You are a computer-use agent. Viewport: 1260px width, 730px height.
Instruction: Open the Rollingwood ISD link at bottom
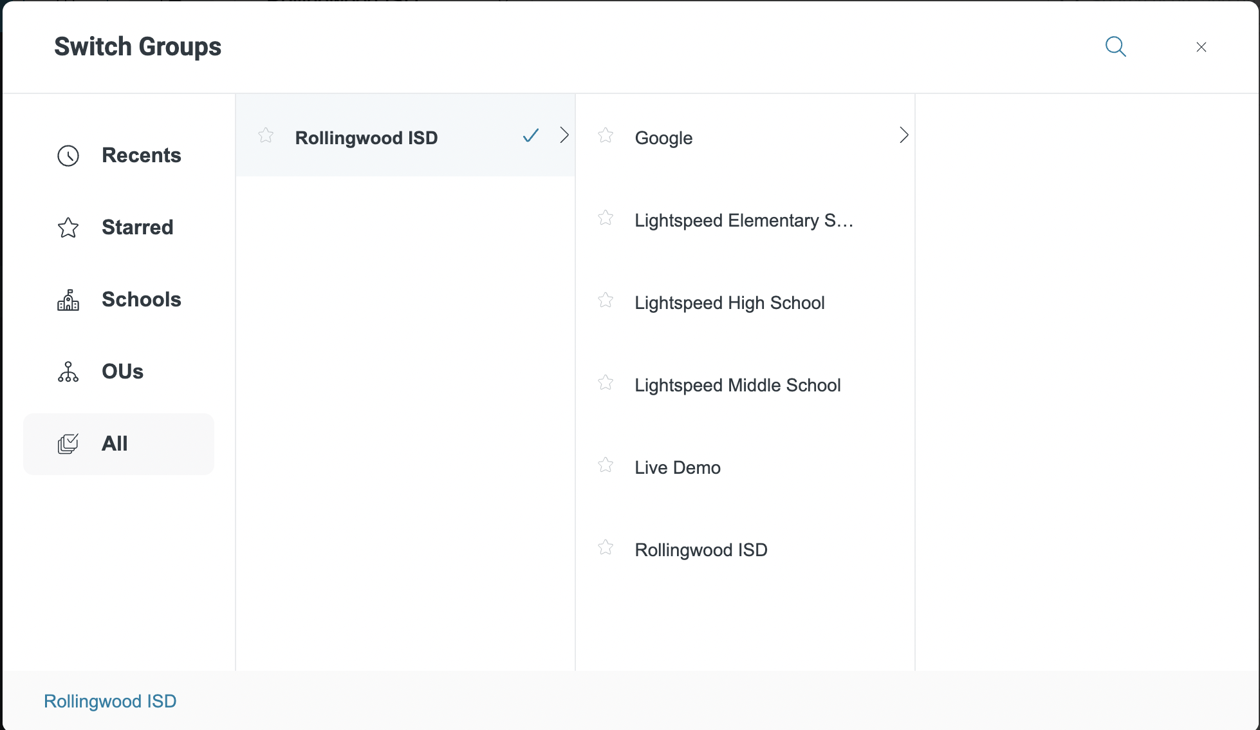[109, 701]
